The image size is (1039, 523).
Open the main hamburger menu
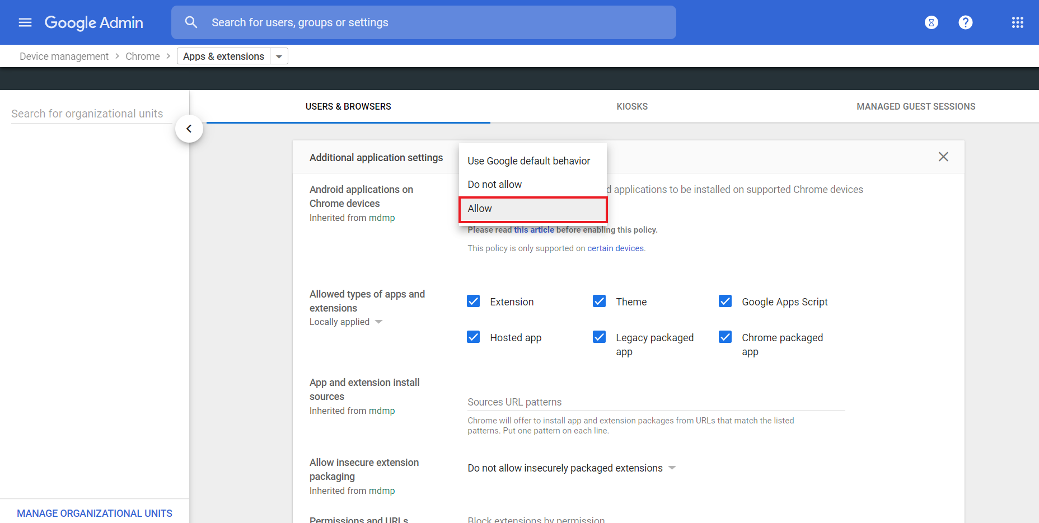pos(25,22)
